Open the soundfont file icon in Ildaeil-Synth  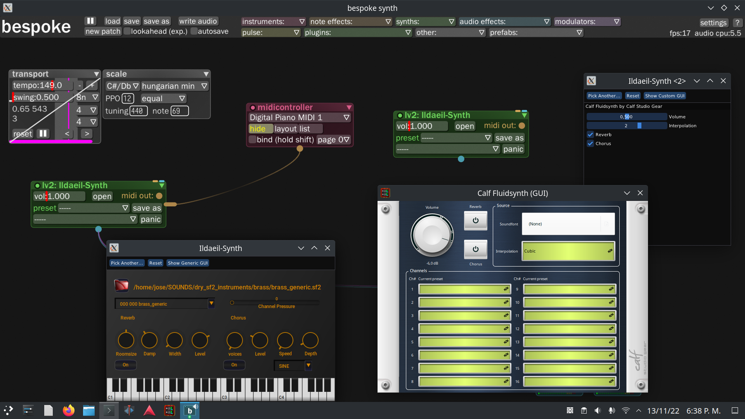[121, 286]
